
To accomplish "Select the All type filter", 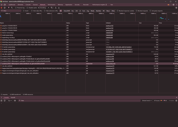I will pos(61,11).
